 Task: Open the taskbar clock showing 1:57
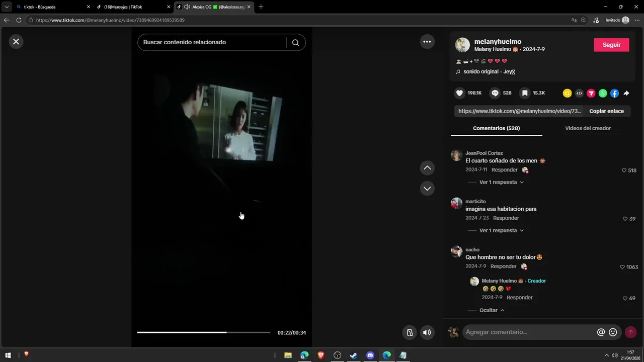630,355
